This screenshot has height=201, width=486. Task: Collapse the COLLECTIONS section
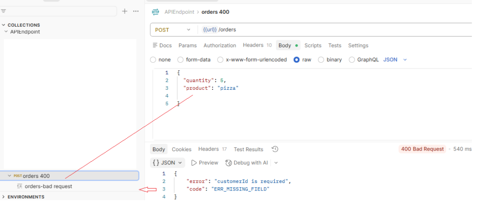(x=3, y=25)
